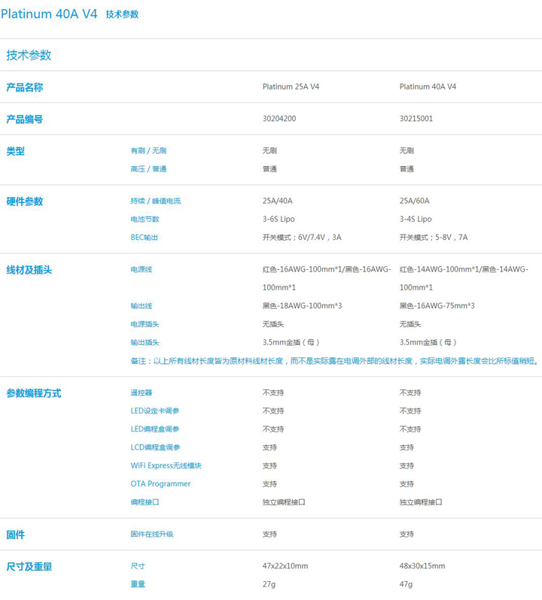Click the 线材及插头 category label
This screenshot has width=542, height=600.
pyautogui.click(x=29, y=270)
